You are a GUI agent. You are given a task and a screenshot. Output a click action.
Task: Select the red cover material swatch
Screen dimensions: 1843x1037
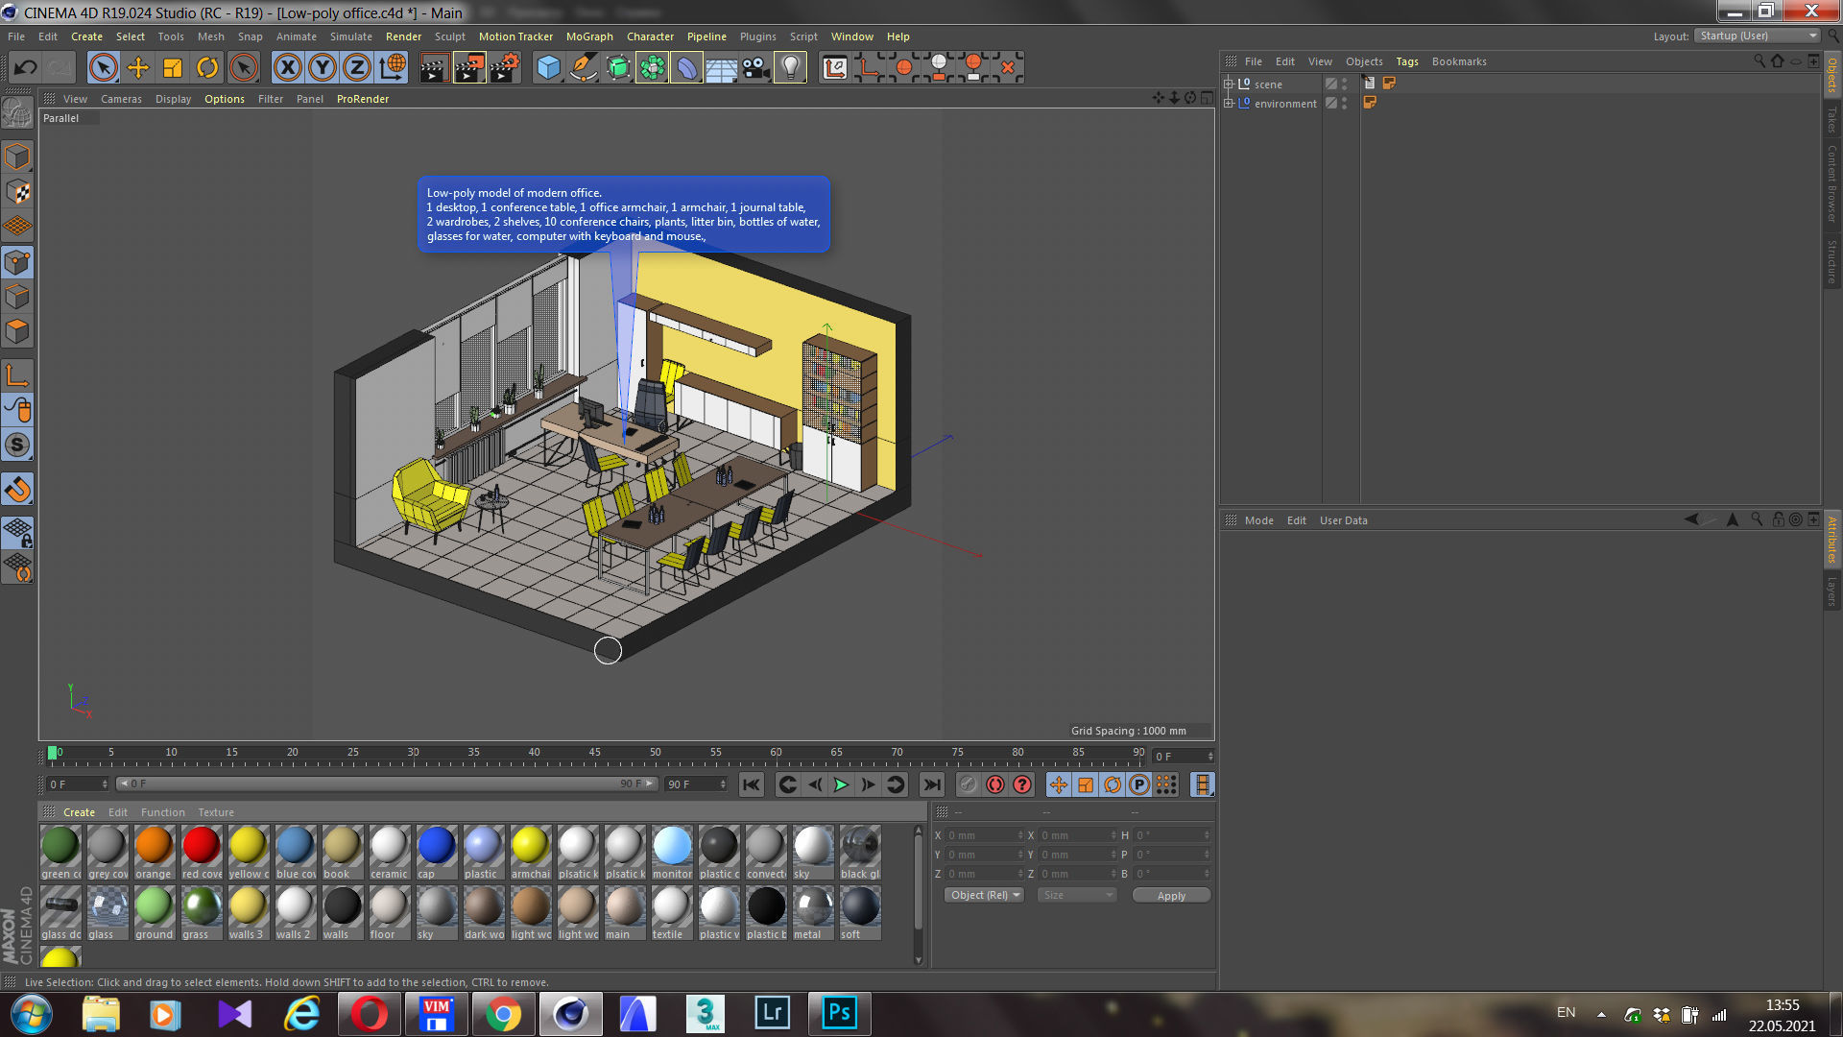click(x=202, y=852)
